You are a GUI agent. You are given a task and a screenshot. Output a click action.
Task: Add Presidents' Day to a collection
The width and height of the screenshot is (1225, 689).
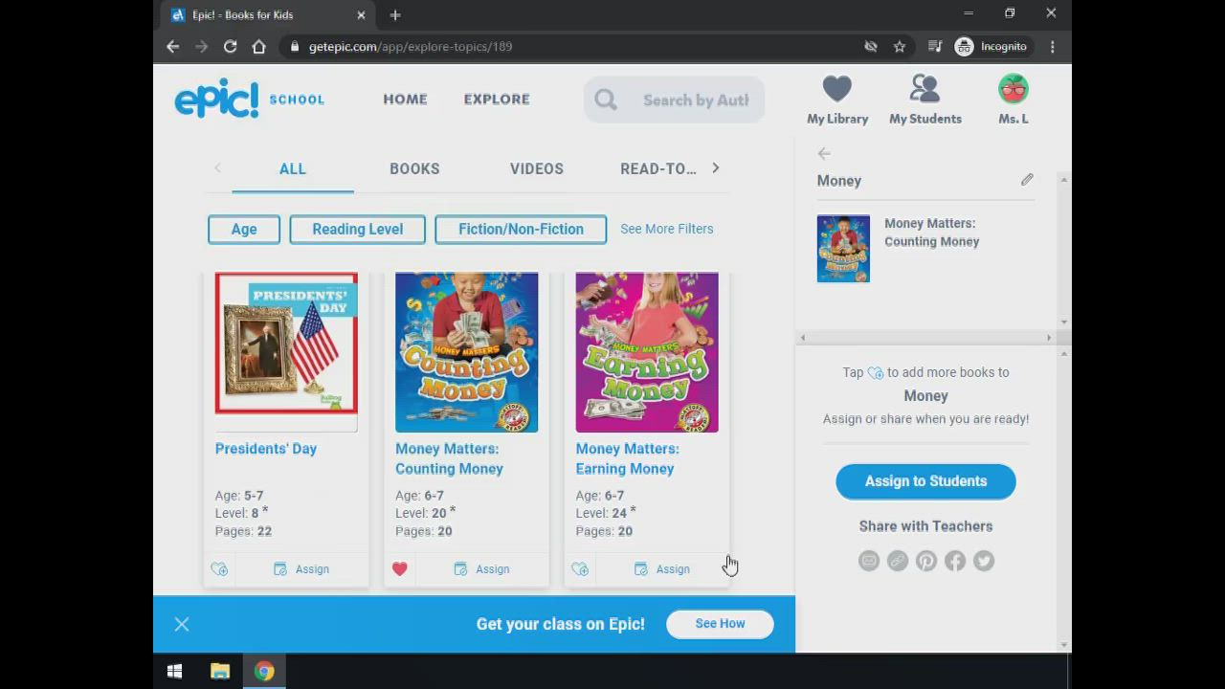tap(219, 569)
